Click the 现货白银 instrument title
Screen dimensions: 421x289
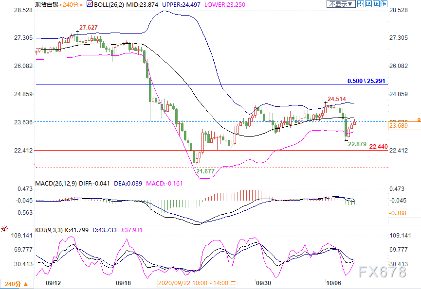click(x=47, y=4)
